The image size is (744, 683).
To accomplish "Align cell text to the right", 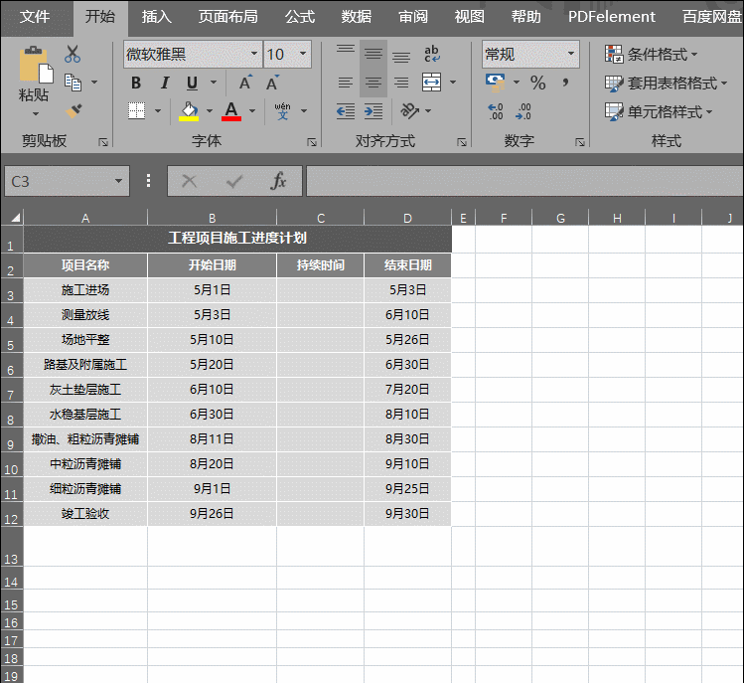I will point(401,83).
